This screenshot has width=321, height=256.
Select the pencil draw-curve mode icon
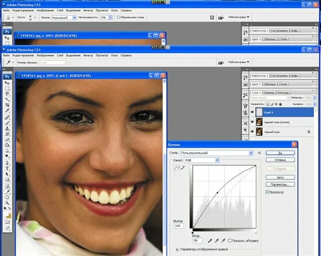pos(183,167)
